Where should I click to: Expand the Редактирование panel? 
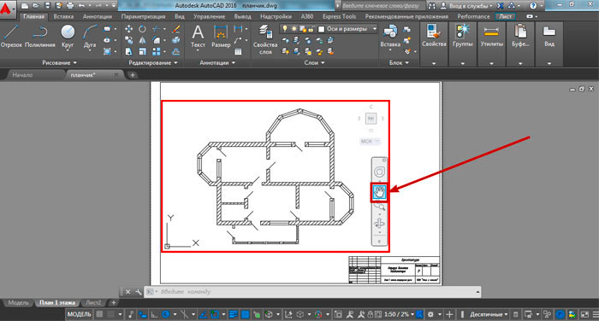(153, 62)
